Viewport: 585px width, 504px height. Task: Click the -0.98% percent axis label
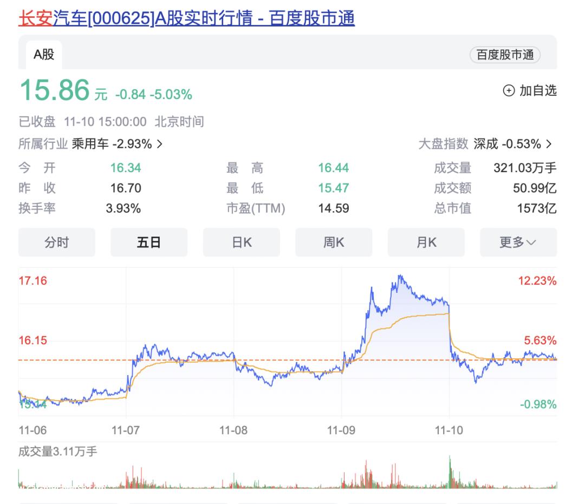coord(538,404)
